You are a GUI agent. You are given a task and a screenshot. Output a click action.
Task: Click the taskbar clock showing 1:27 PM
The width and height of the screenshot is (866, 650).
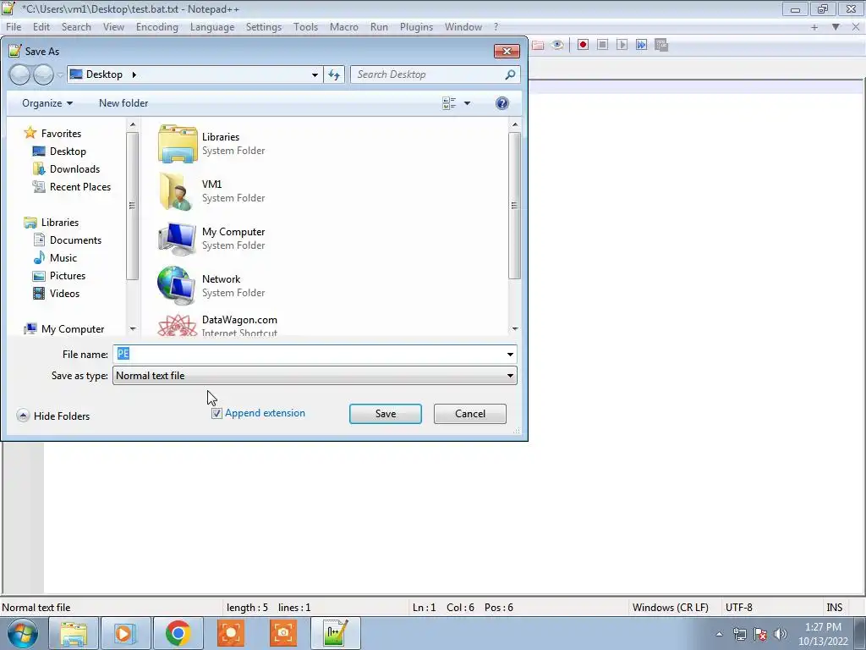point(823,634)
